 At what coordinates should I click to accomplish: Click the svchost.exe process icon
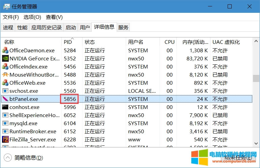click(5, 91)
